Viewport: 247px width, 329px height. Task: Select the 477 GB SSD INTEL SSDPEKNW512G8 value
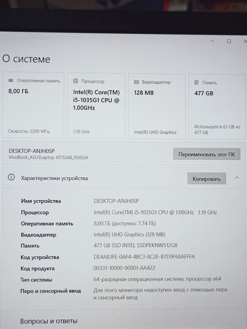(135, 245)
